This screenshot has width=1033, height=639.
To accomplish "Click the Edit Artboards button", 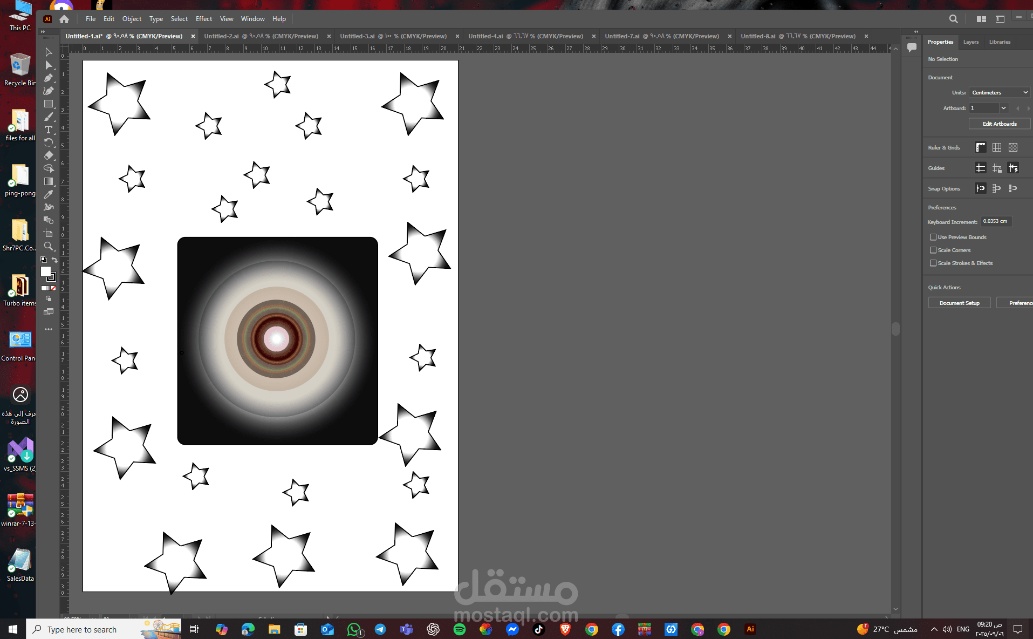I will 1000,124.
